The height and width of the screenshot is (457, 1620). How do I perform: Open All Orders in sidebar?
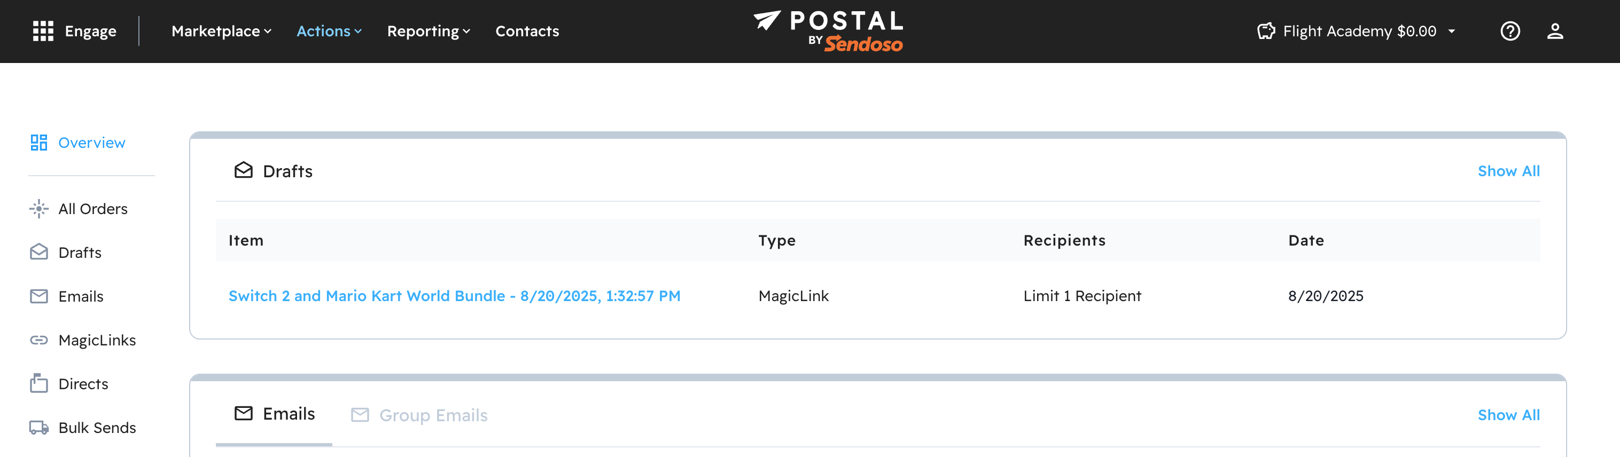coord(92,209)
